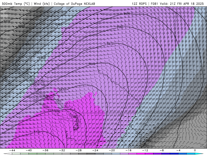Screen dimensions: 207x155
Task: Click the -12 colorbar tick label
Action: (x=145, y=150)
